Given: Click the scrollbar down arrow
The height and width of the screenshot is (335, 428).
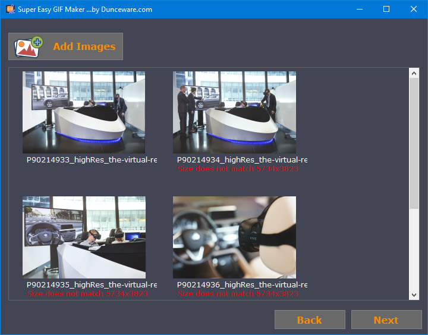Looking at the screenshot, I should (x=414, y=295).
